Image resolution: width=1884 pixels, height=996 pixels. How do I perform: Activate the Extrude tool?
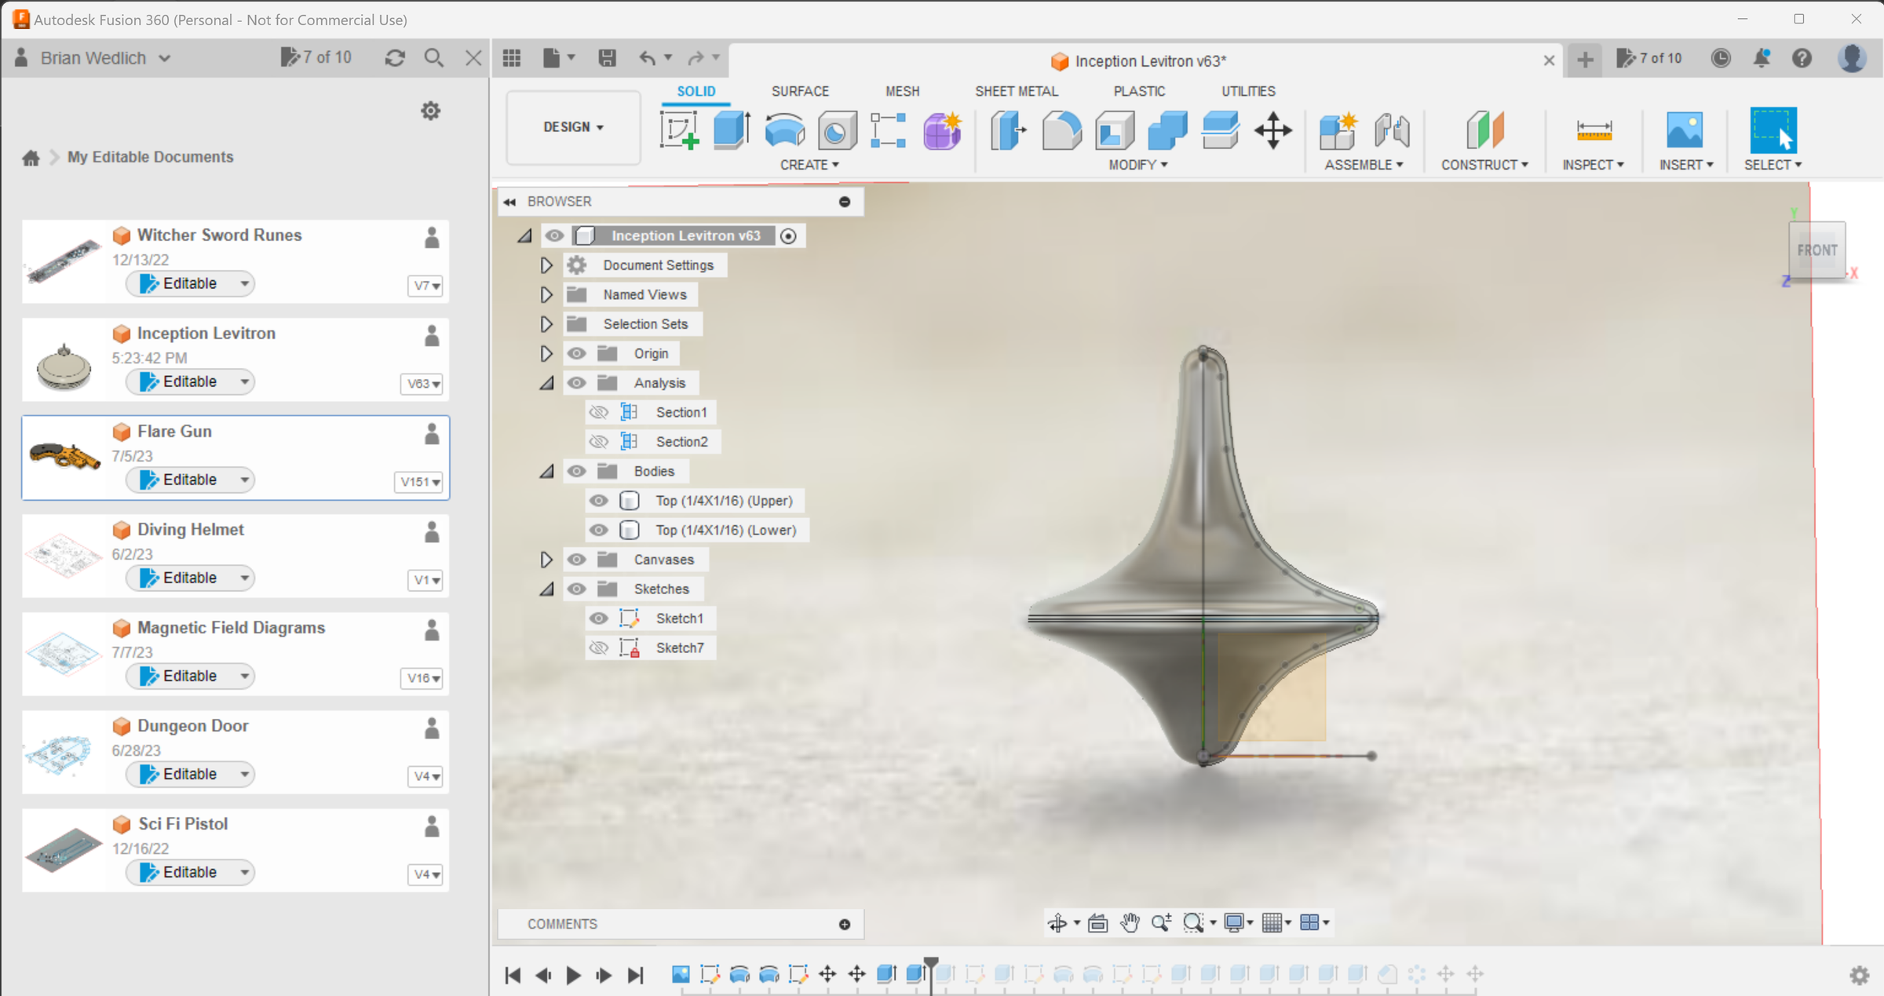tap(731, 130)
